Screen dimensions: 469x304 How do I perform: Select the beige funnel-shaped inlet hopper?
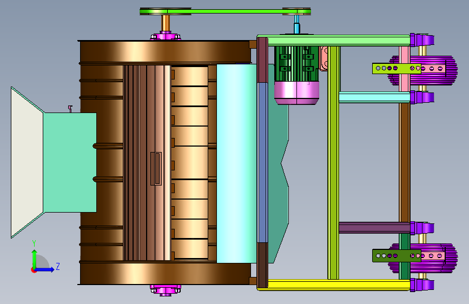[x=27, y=162]
